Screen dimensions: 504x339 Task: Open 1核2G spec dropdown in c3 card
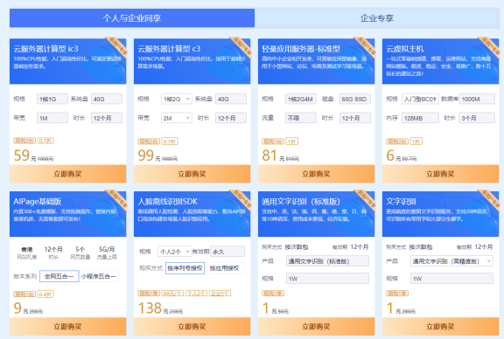pos(177,99)
